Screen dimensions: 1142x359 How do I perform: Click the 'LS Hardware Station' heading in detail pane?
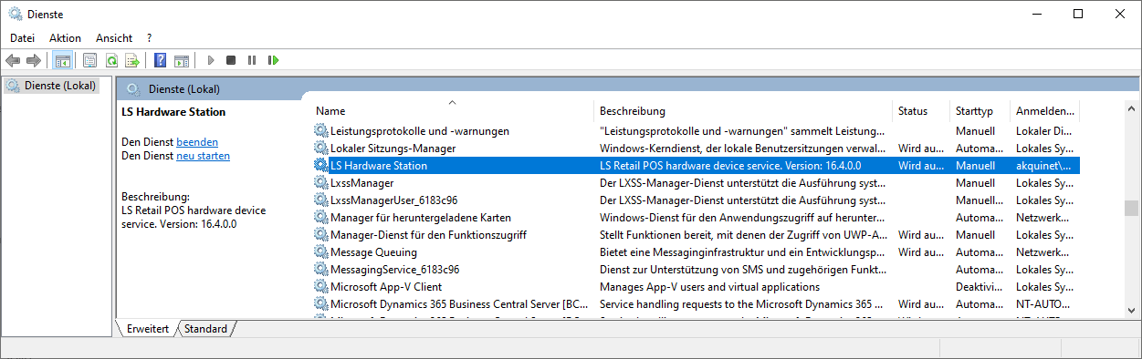(173, 112)
